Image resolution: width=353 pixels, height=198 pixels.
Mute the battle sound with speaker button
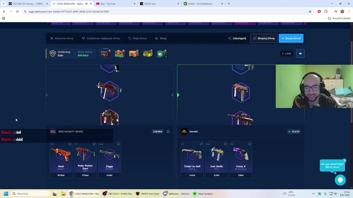300,54
